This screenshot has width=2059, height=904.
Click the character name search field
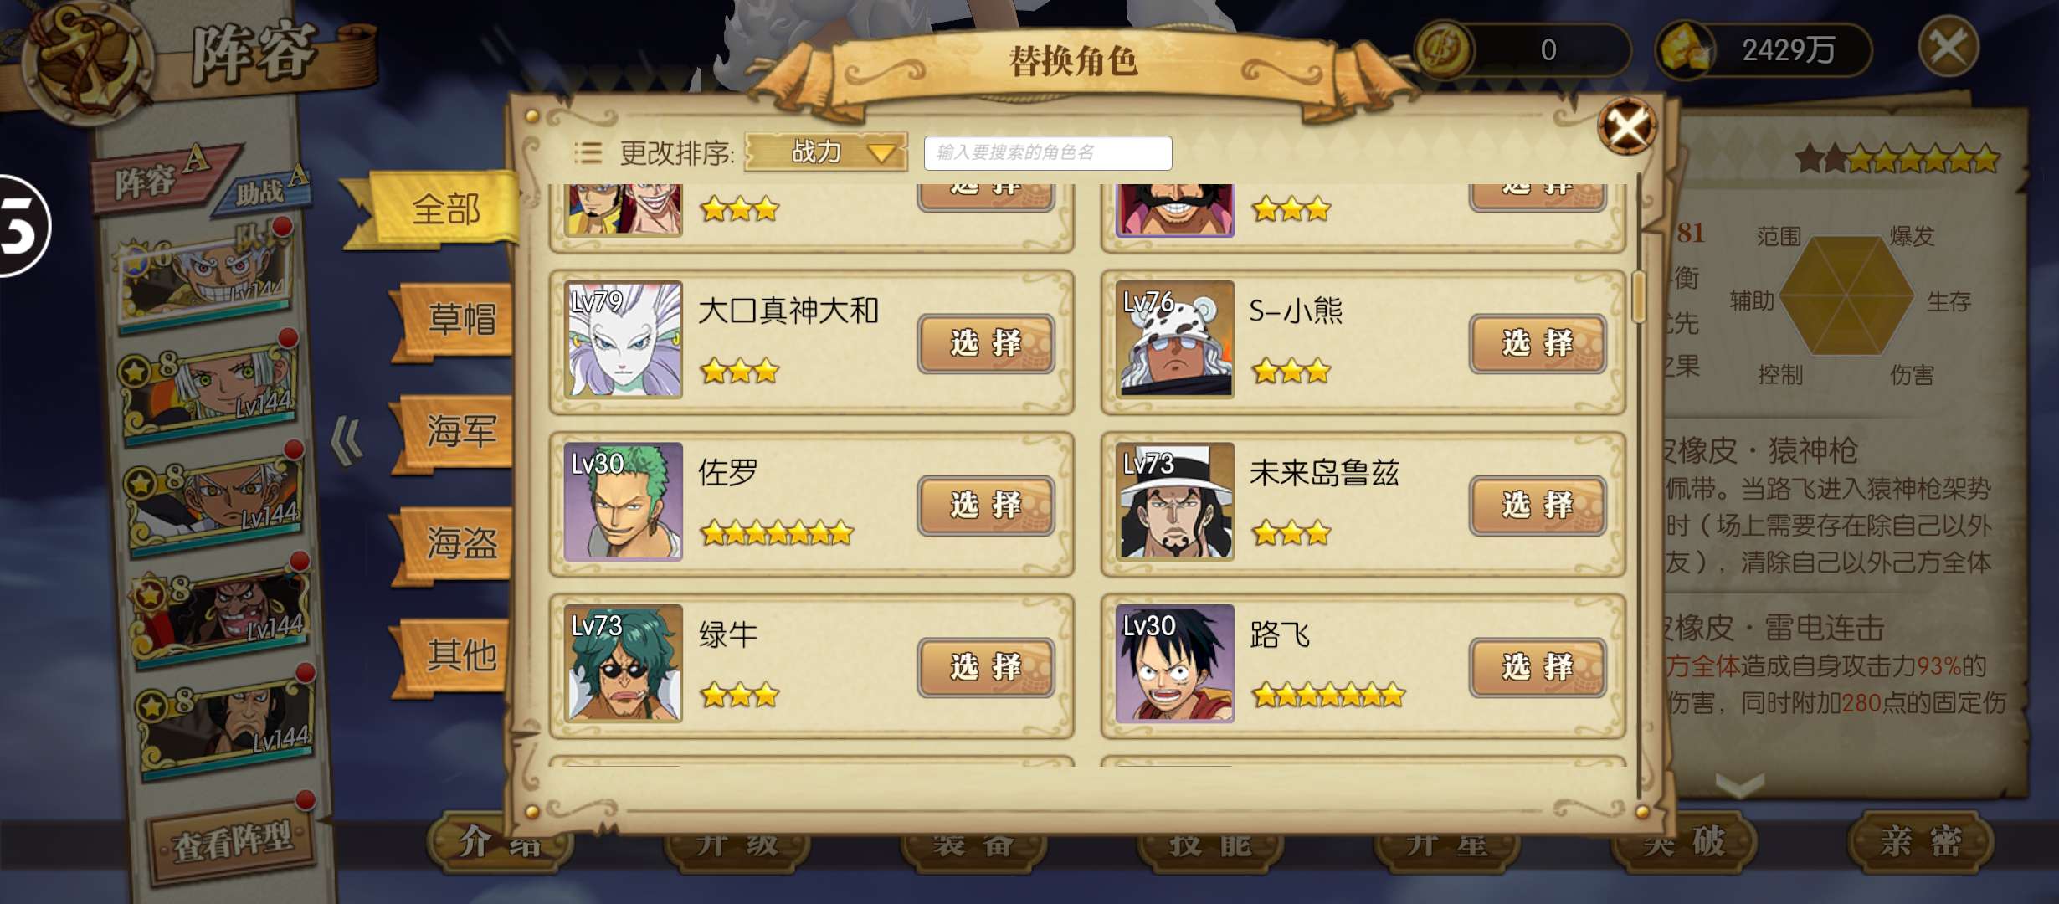tap(1048, 152)
